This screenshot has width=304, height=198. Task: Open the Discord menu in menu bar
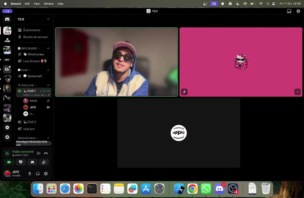(x=16, y=4)
